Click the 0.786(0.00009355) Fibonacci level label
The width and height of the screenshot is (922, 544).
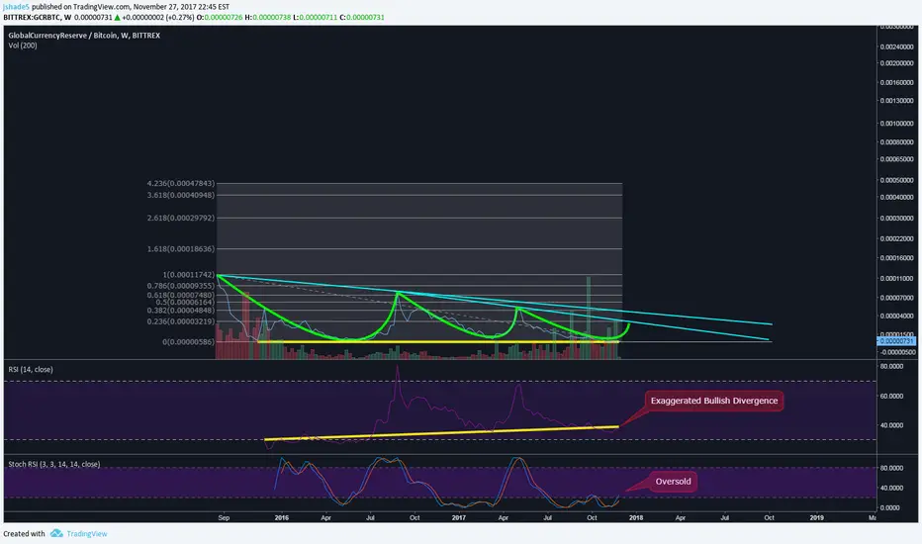(x=180, y=286)
